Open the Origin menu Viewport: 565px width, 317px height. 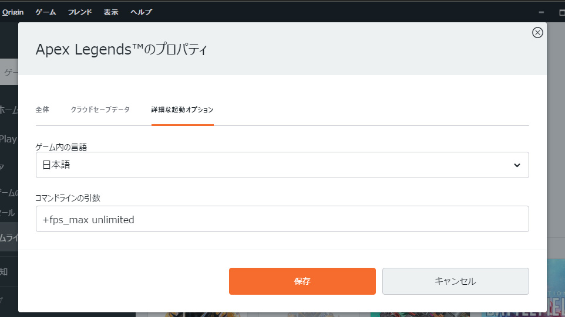click(12, 12)
